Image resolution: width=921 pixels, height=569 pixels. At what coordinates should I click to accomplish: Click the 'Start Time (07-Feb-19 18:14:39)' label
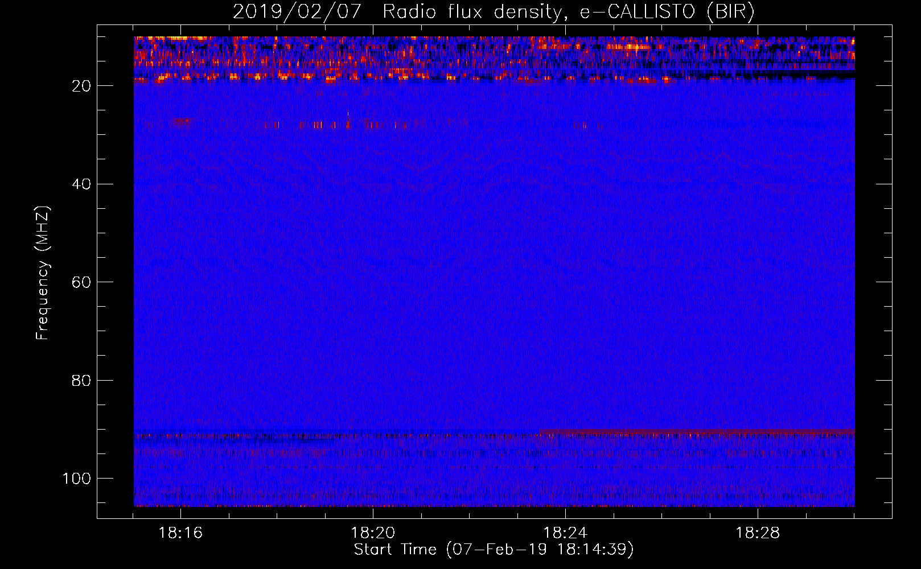tap(494, 550)
